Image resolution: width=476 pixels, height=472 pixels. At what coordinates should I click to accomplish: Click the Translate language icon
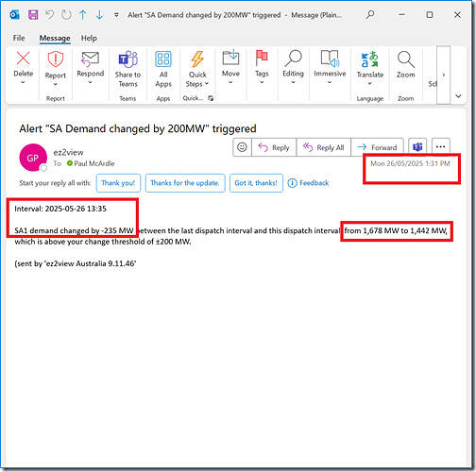369,59
